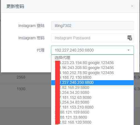Choose proxy ending 88.121.33:8800
This screenshot has width=140, height=125.
point(92,117)
